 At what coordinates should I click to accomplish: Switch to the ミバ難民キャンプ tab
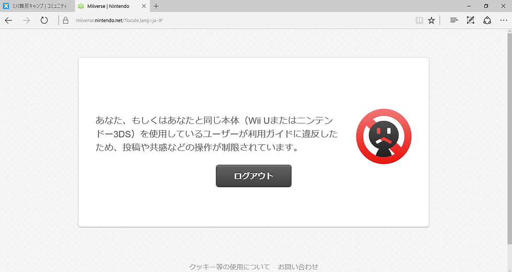[x=38, y=6]
